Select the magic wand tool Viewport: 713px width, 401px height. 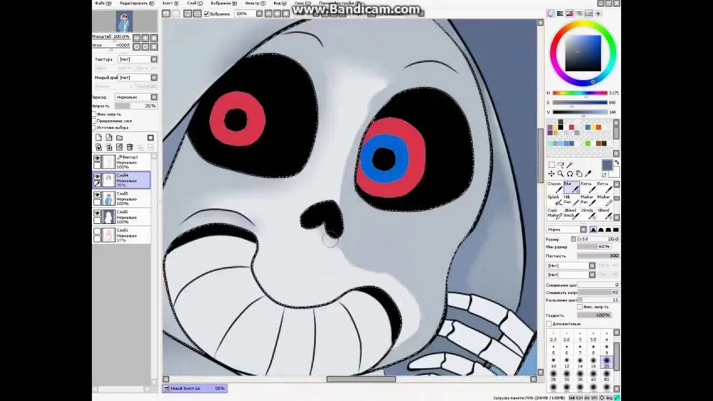[569, 165]
